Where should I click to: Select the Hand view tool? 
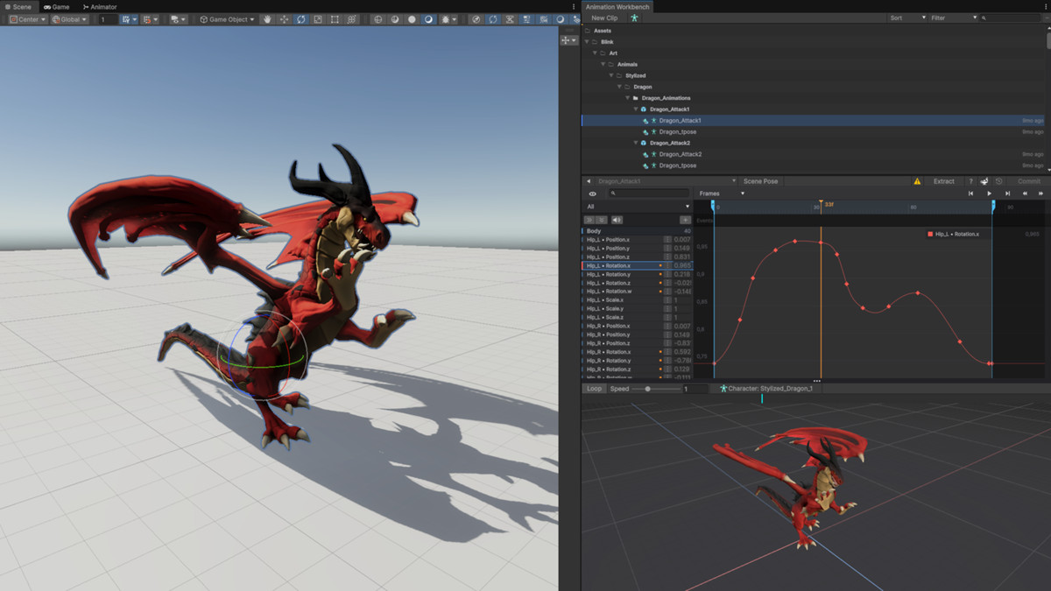click(x=267, y=19)
